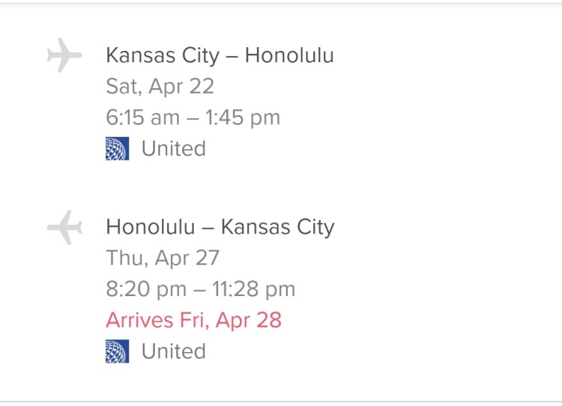The height and width of the screenshot is (406, 562).
Task: Click the 'Sat' weekday of outbound flight
Action: (122, 87)
